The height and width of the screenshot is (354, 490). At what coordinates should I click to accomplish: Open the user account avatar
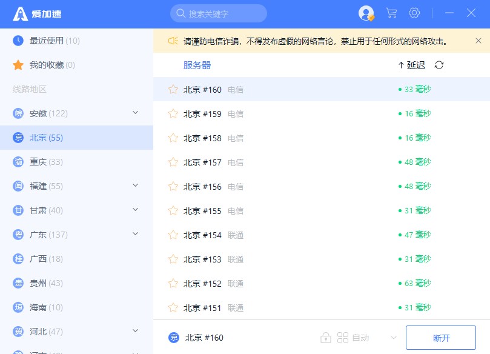pos(366,13)
